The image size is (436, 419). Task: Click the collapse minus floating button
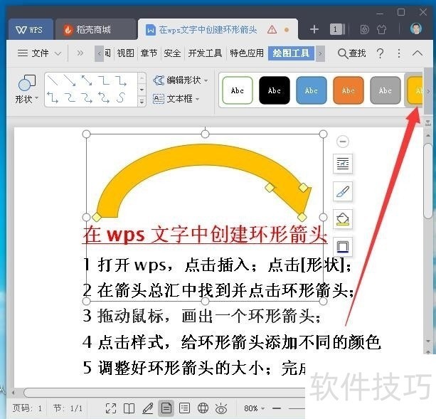point(343,142)
